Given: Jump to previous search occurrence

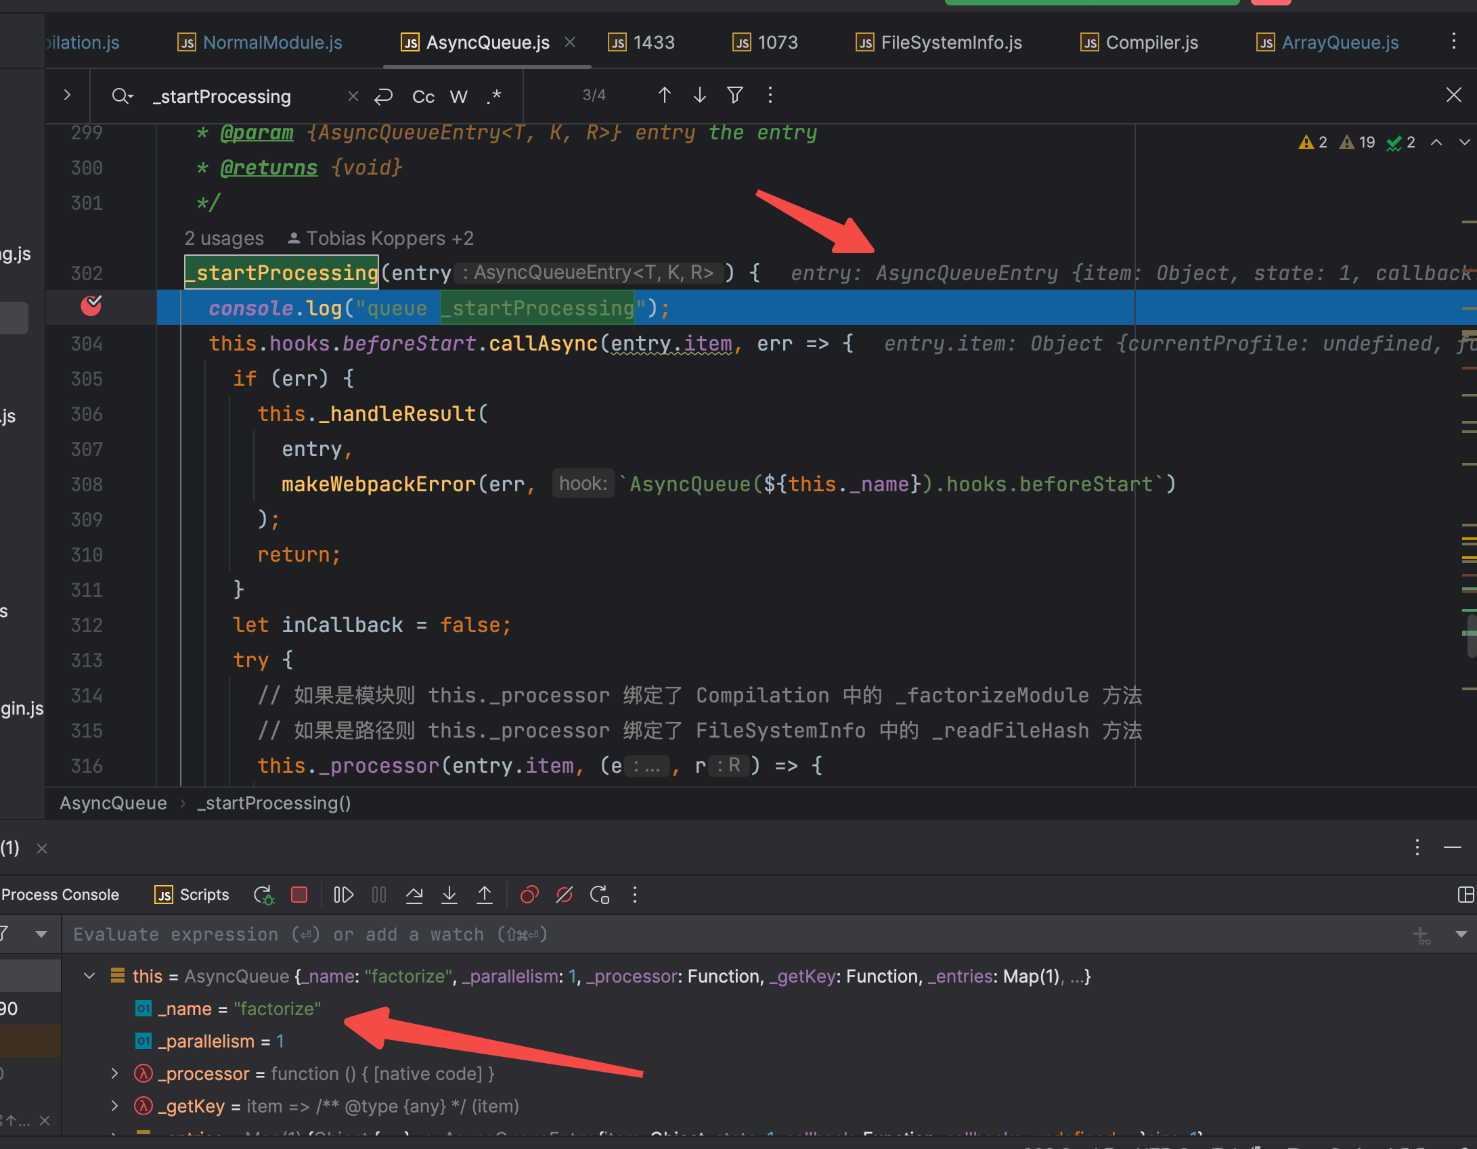Looking at the screenshot, I should click(665, 95).
